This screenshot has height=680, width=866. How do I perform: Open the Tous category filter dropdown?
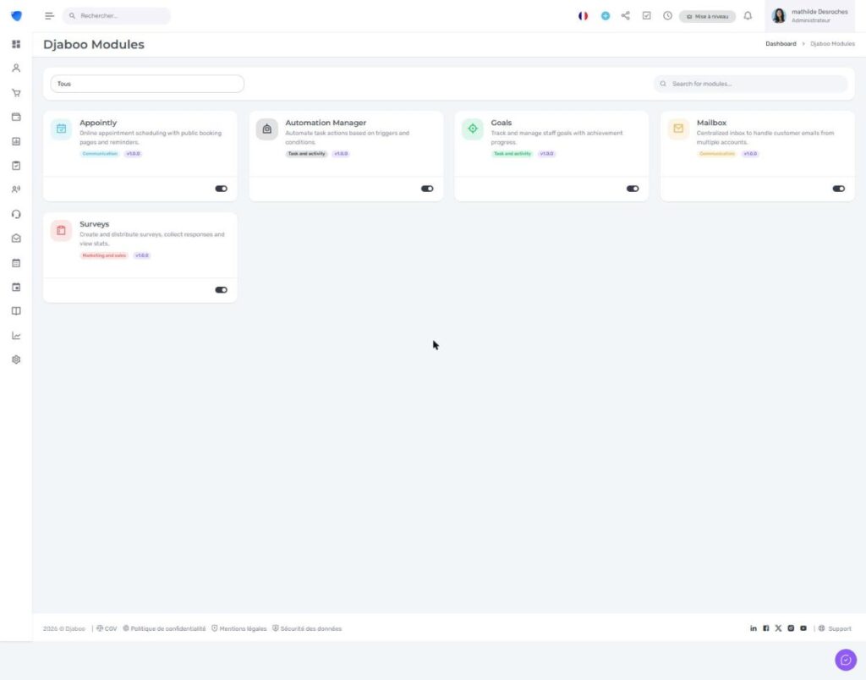(x=147, y=84)
